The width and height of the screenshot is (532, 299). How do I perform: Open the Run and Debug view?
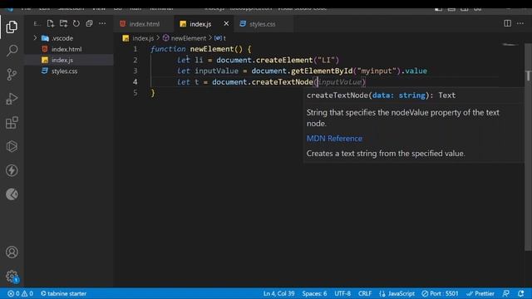(x=12, y=99)
